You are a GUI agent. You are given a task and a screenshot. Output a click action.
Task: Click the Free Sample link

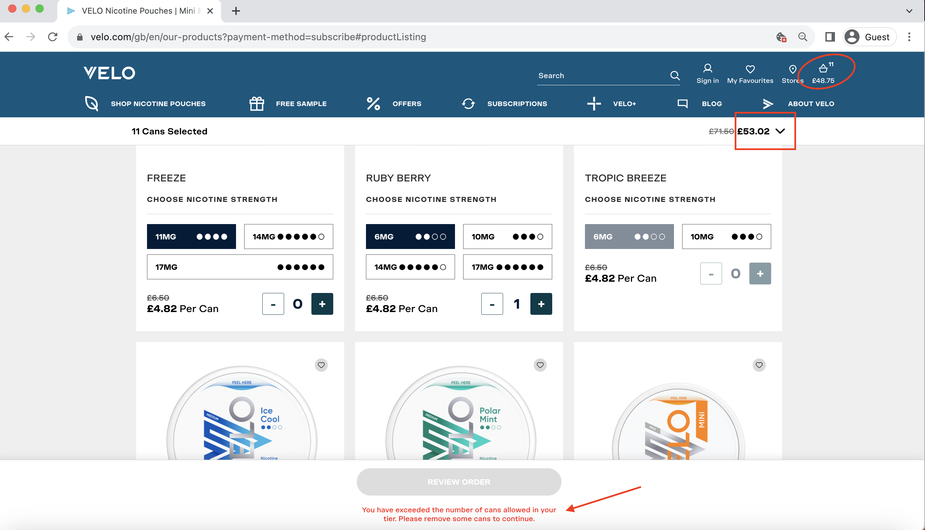(x=301, y=104)
